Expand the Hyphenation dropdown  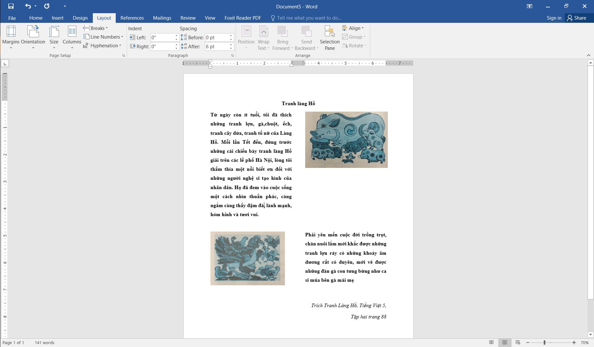tap(102, 46)
